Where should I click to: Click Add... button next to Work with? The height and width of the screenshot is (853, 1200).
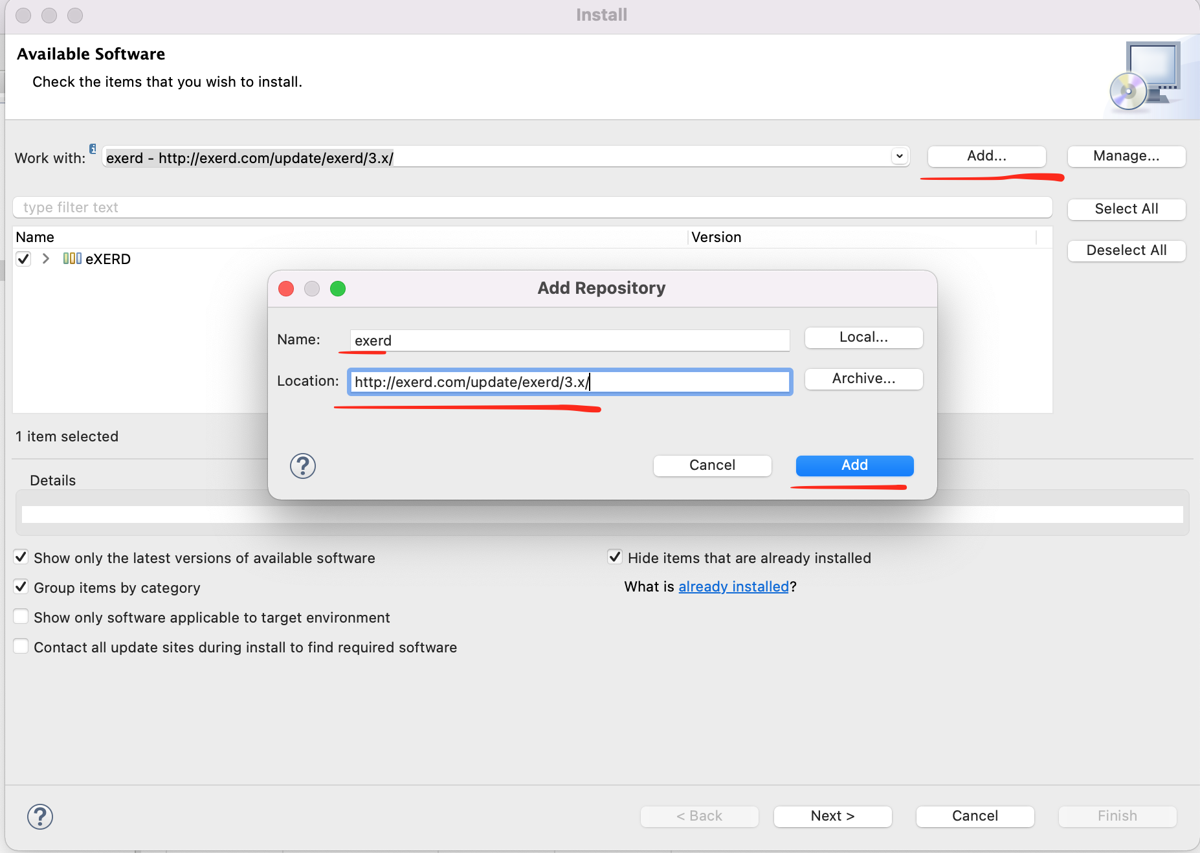tap(986, 156)
